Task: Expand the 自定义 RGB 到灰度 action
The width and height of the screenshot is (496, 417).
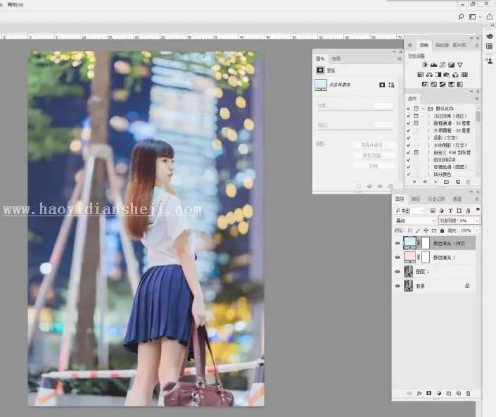Action: pyautogui.click(x=428, y=152)
